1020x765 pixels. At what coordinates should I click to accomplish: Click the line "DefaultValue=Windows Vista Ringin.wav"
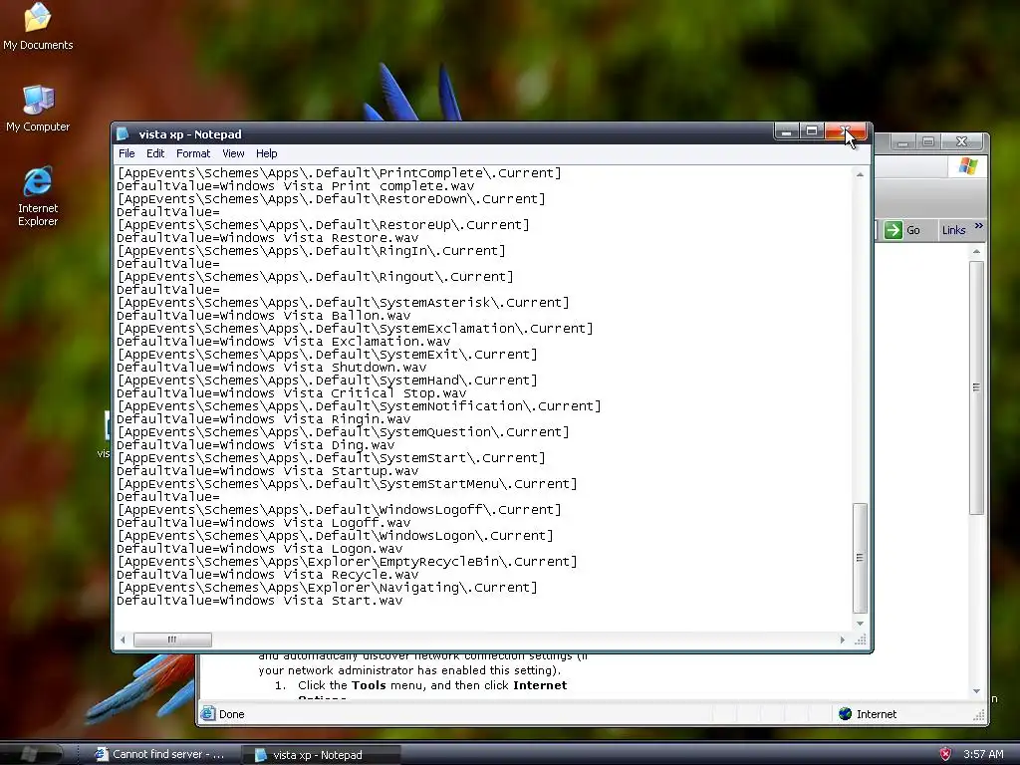click(263, 419)
